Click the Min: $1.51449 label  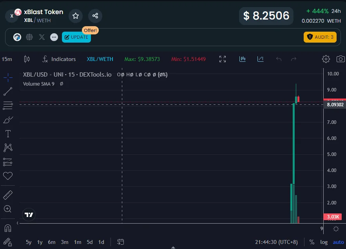(x=188, y=59)
